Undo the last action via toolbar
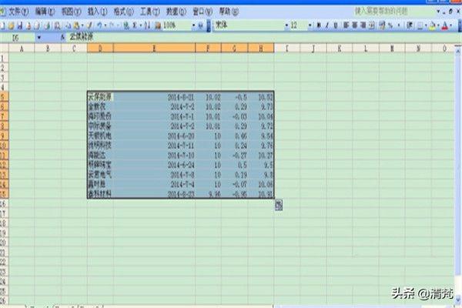462x308 pixels. (x=99, y=25)
